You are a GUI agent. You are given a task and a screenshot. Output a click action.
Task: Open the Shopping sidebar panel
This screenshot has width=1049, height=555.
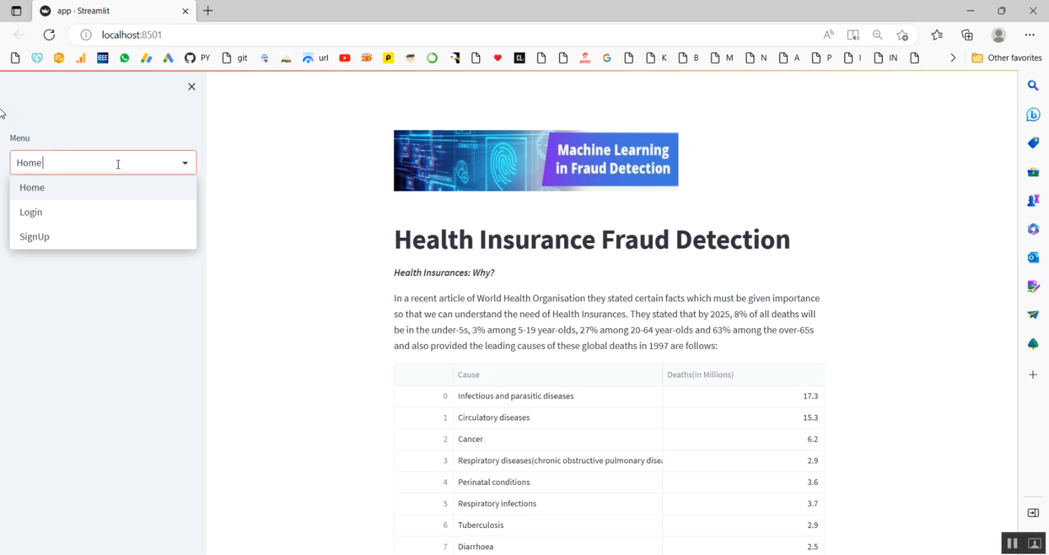coord(1033,143)
